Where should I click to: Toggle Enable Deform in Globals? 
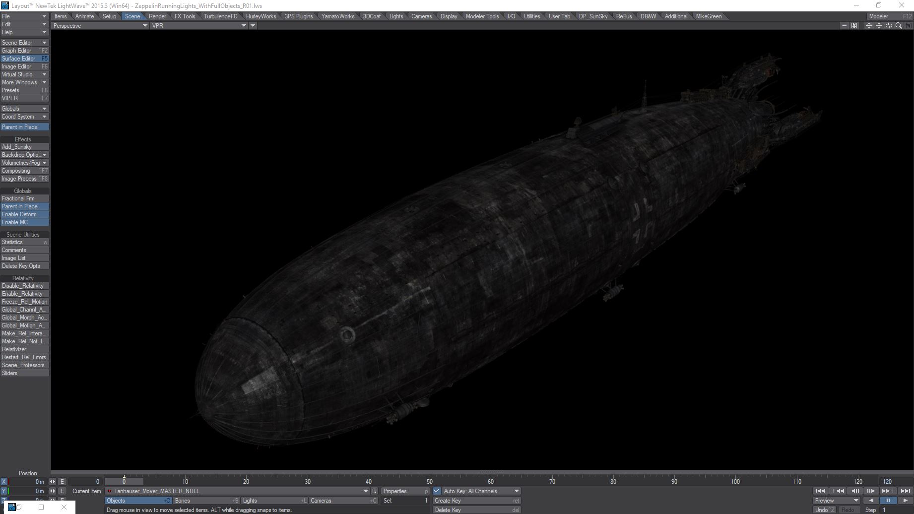click(24, 214)
